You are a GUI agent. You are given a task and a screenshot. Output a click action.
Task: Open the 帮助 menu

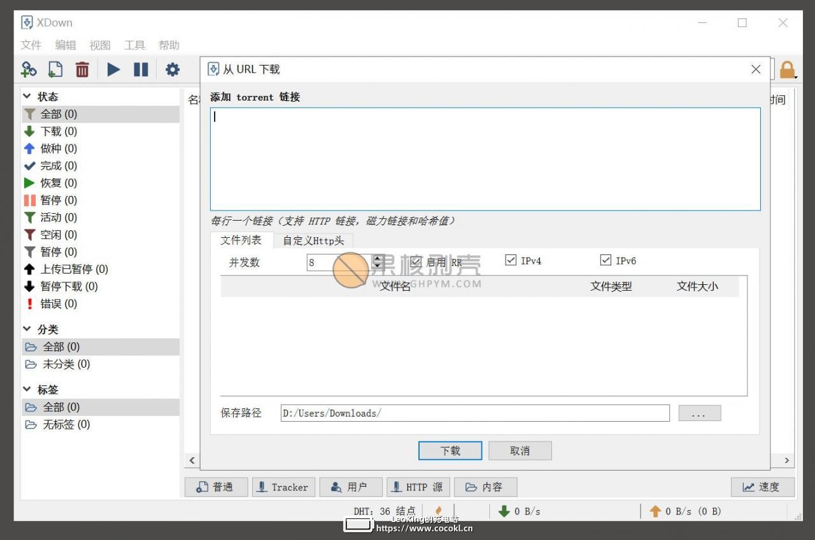point(169,45)
